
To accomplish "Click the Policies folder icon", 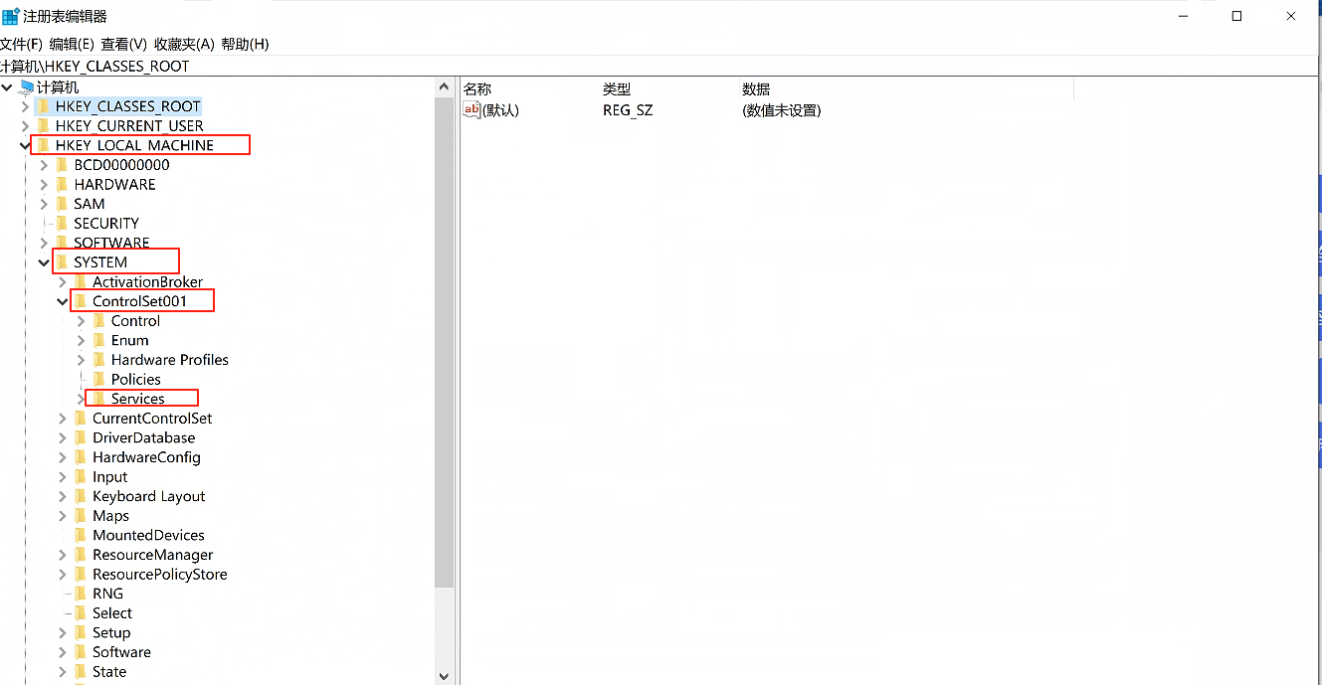I will 99,380.
